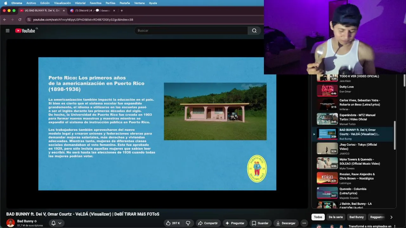Play Esperándote by Manuel Turizo
This screenshot has height=228, width=406.
[x=353, y=119]
